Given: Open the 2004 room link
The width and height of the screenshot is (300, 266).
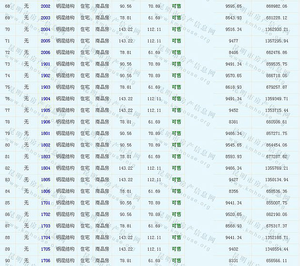Looking at the screenshot, I should (x=46, y=29).
